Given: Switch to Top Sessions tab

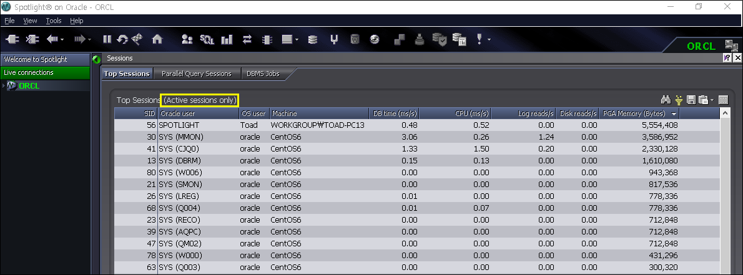Looking at the screenshot, I should [x=127, y=74].
